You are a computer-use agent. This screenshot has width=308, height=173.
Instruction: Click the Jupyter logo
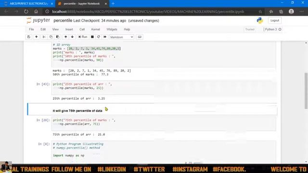(38, 20)
